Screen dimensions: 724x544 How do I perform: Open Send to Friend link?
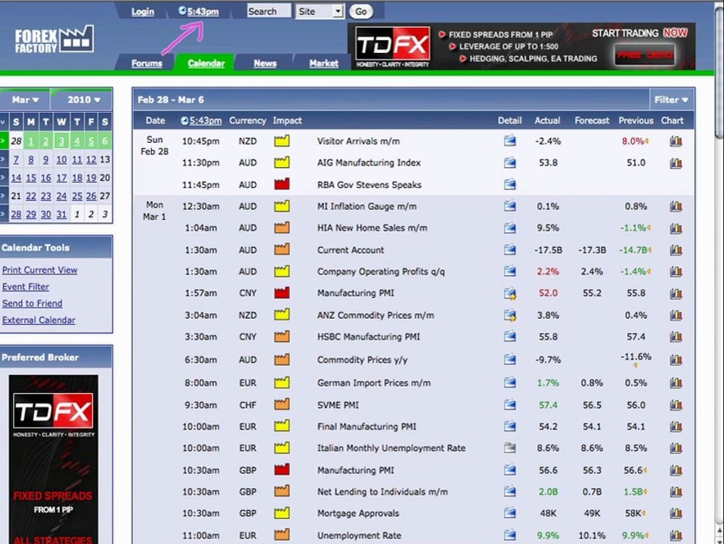(x=32, y=304)
